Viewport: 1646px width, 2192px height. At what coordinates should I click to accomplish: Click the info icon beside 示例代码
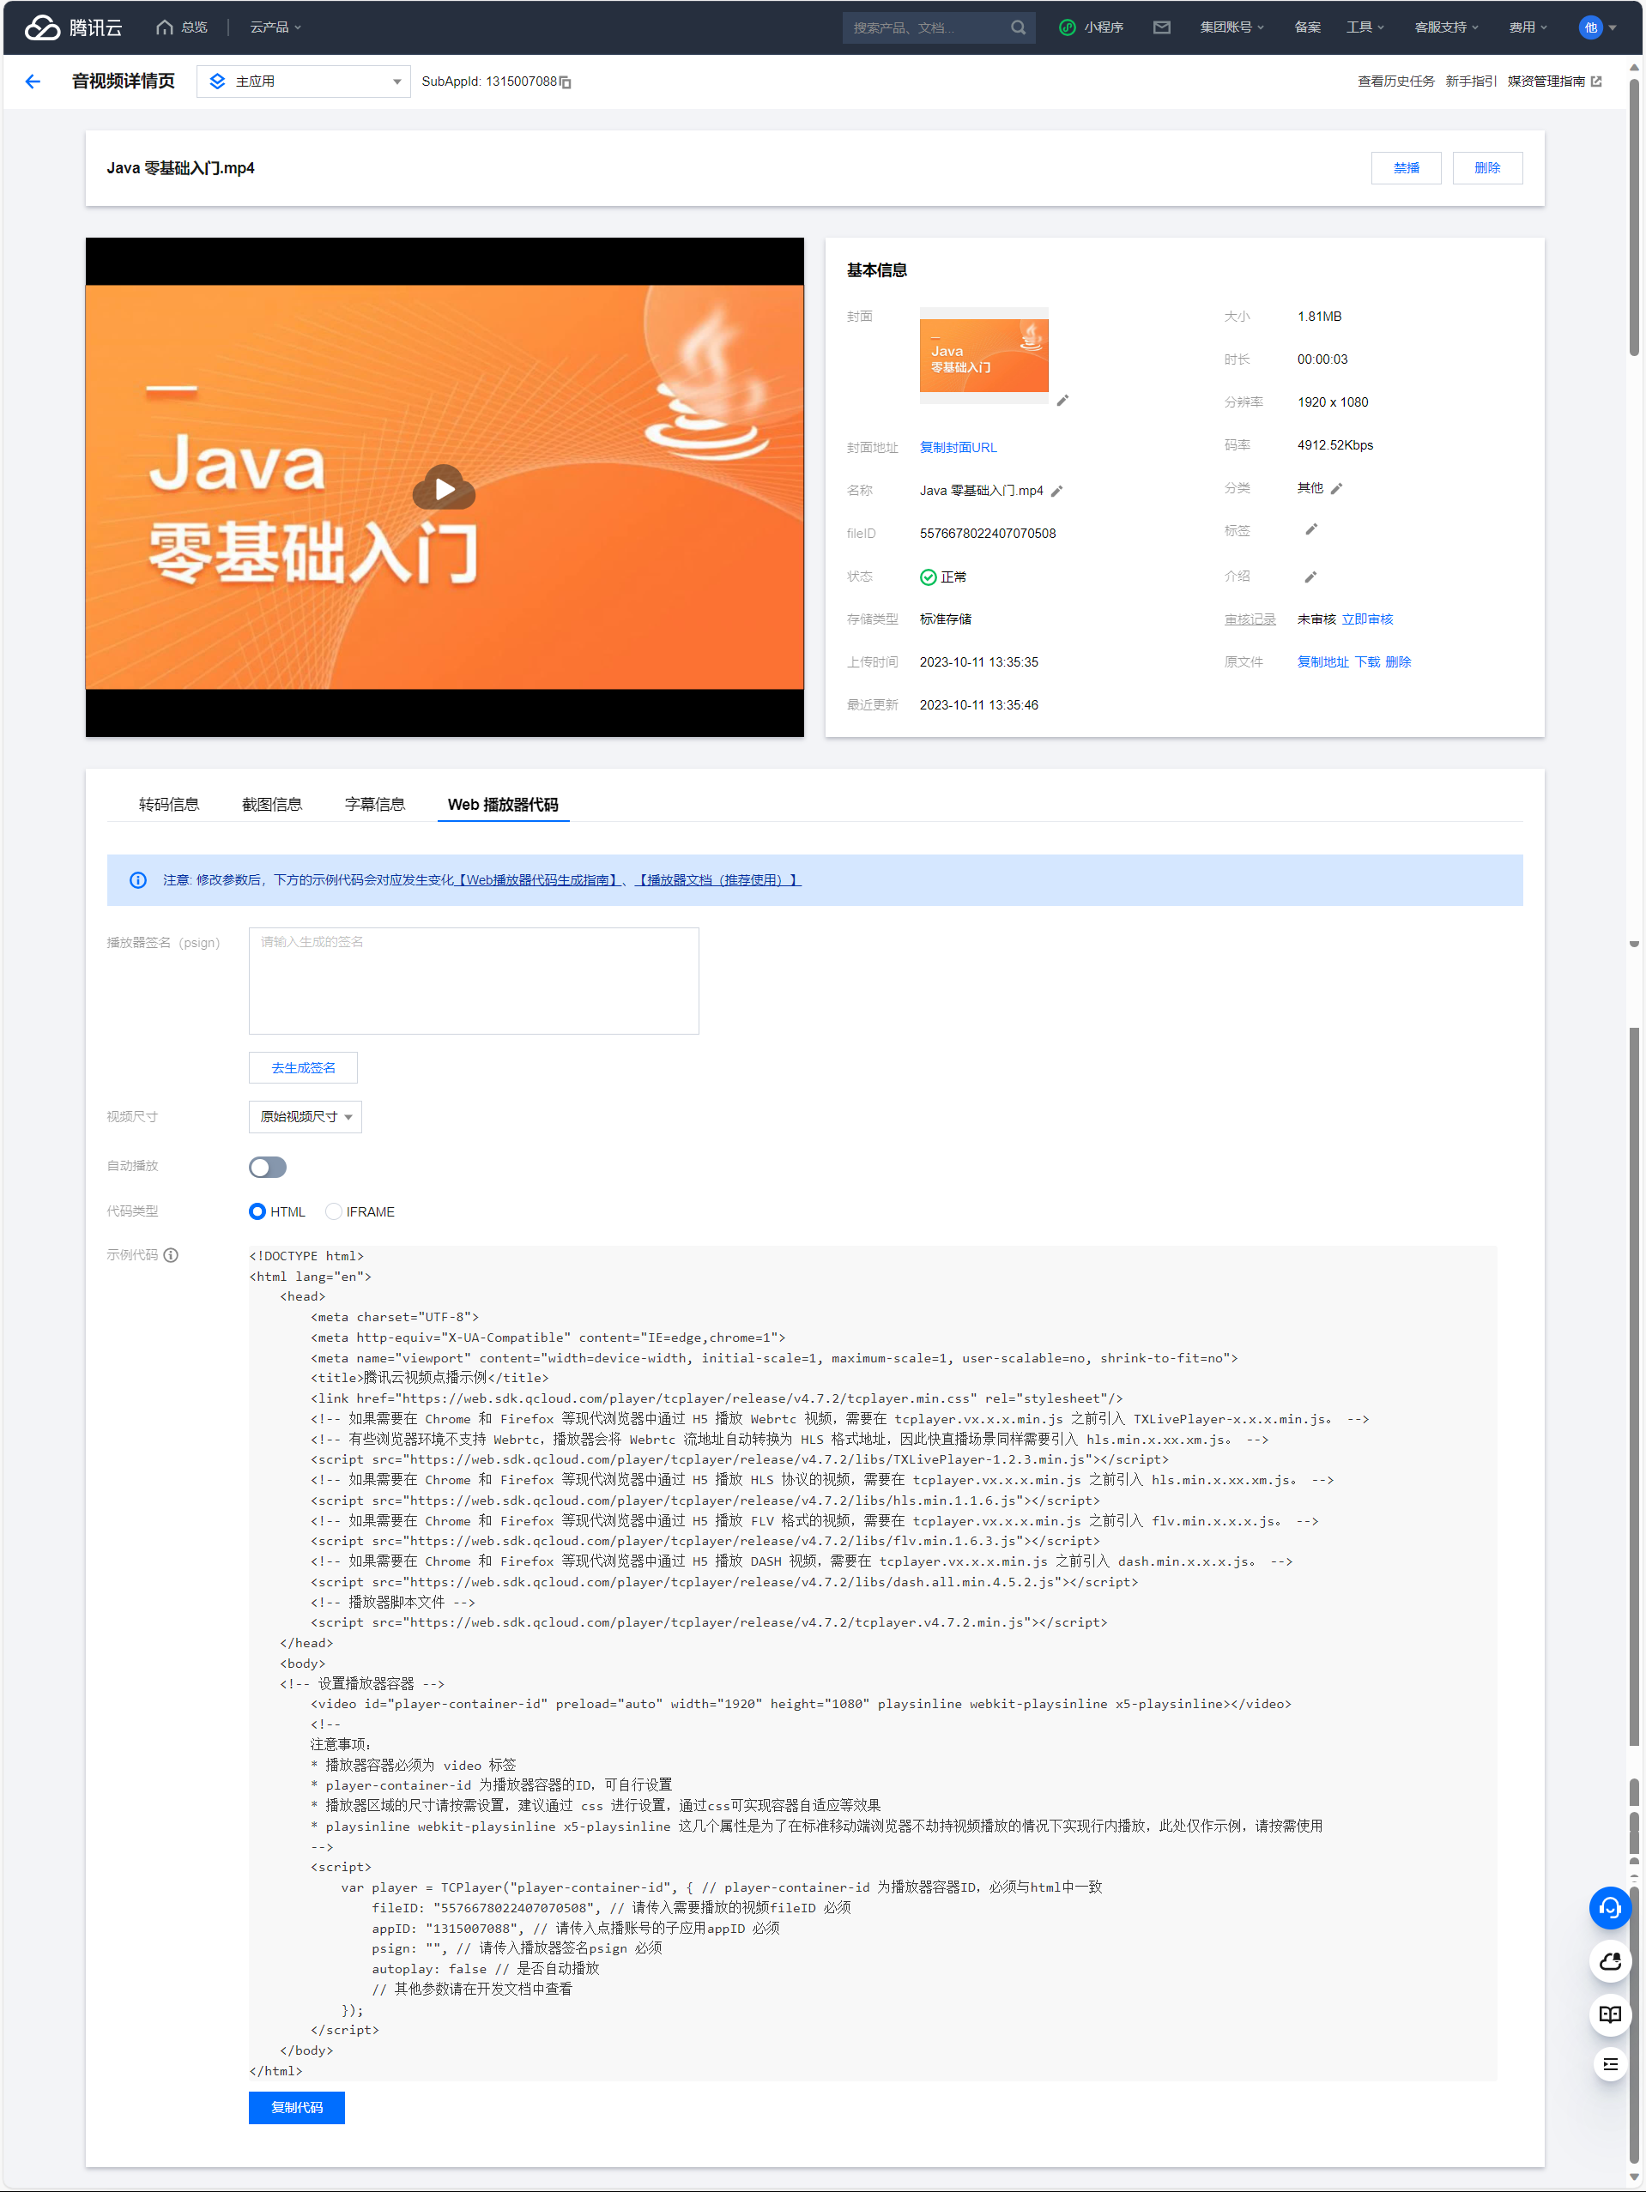point(171,1254)
